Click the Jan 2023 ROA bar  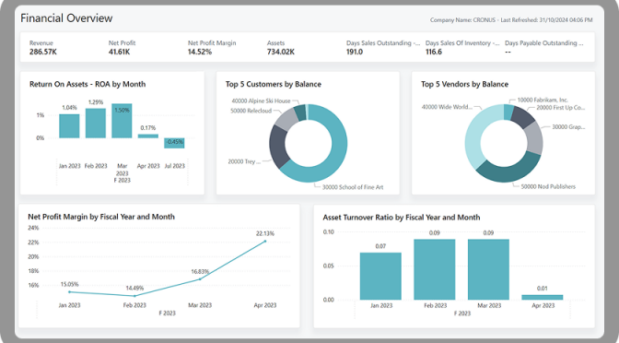pos(69,126)
